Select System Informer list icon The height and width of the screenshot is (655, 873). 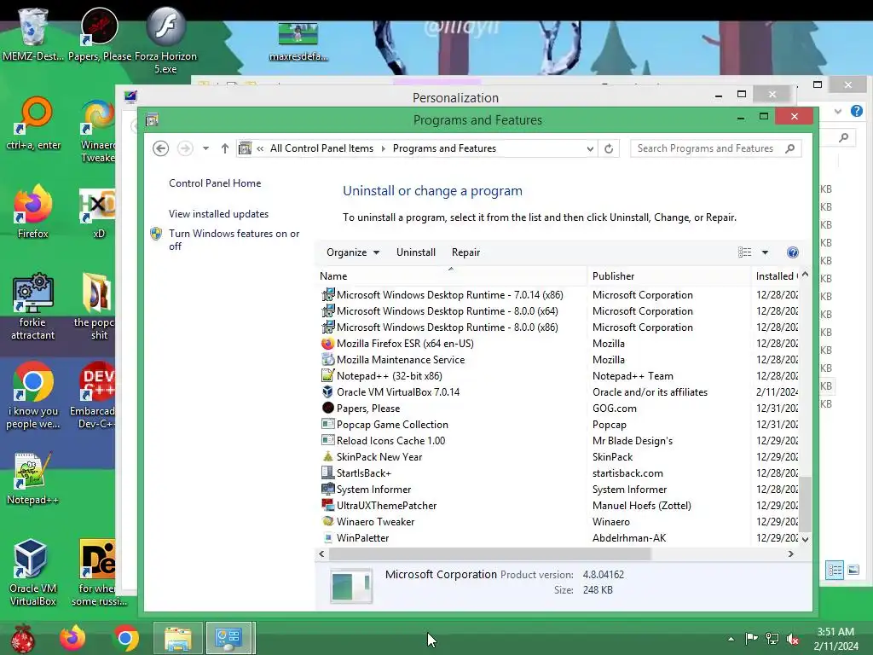328,489
